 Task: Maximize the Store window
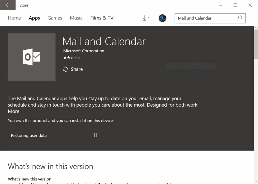235,5
